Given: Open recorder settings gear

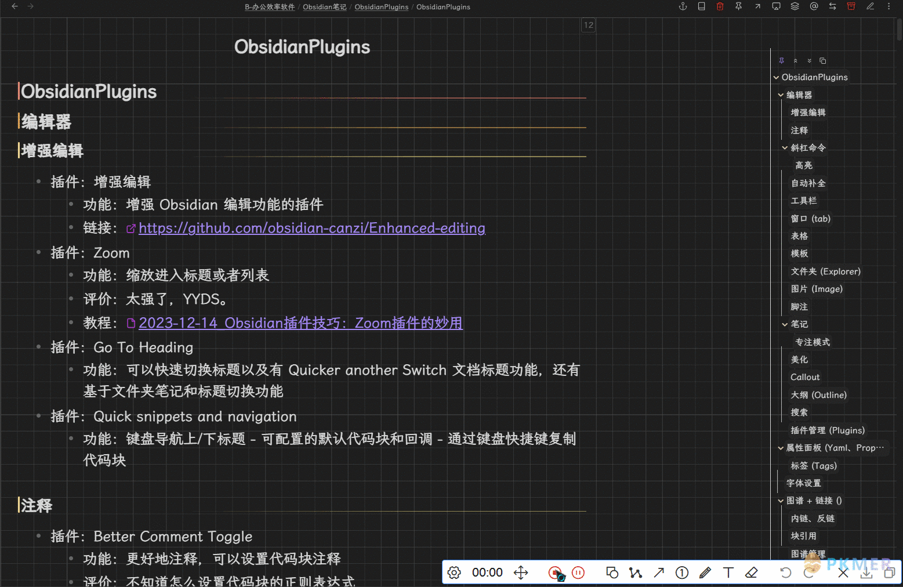Looking at the screenshot, I should point(454,572).
